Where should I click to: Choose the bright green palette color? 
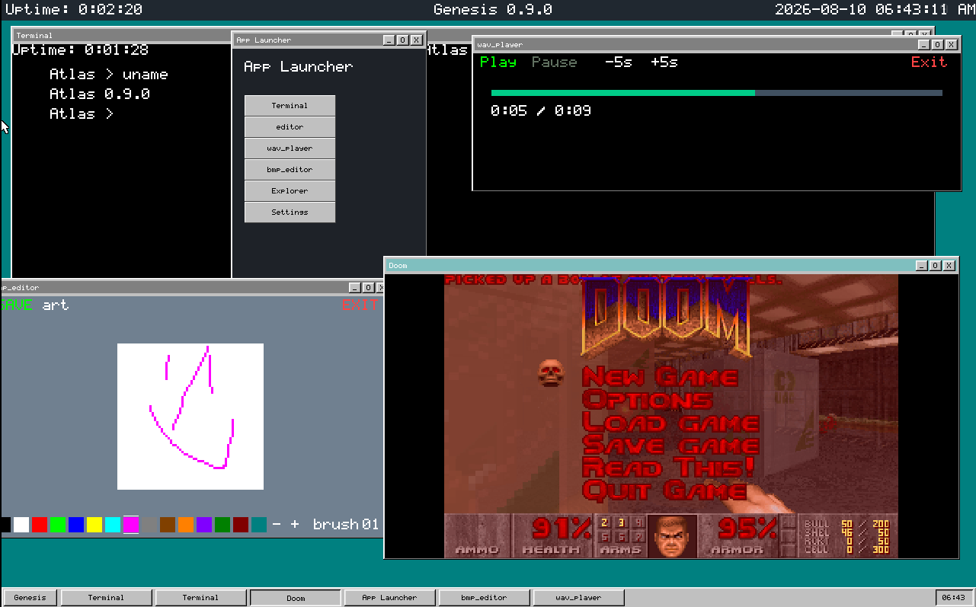click(x=58, y=525)
